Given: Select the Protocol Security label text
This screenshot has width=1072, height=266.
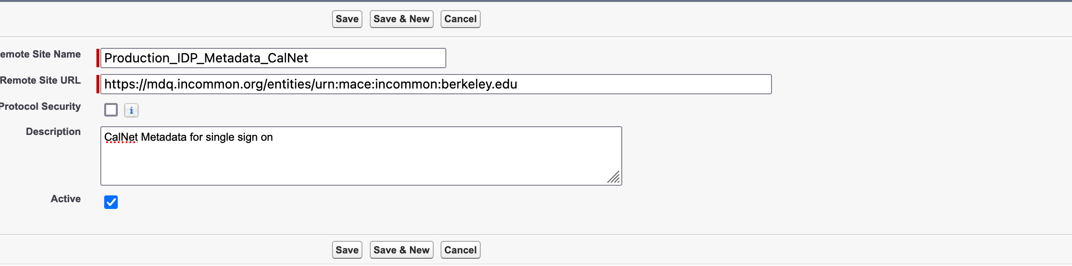Looking at the screenshot, I should [x=41, y=107].
